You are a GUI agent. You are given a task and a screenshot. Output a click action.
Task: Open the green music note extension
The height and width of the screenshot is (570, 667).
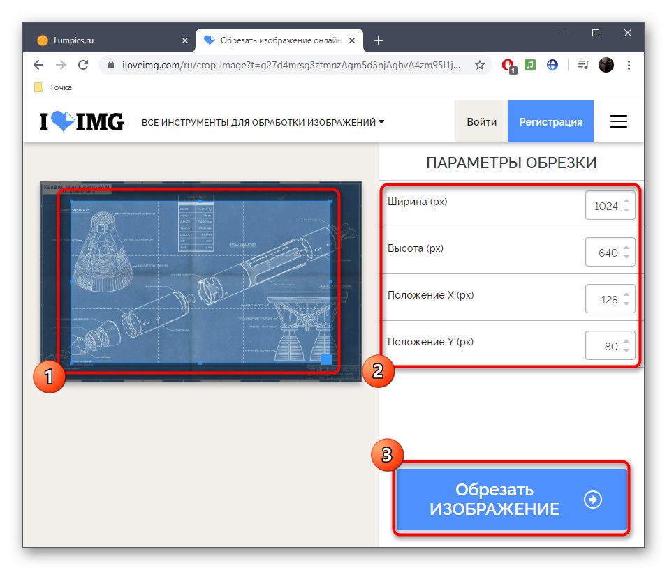(x=530, y=65)
